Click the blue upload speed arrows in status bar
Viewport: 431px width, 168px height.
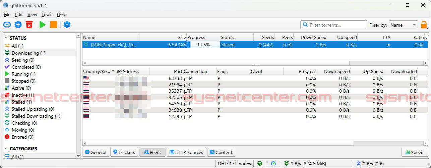click(x=359, y=163)
